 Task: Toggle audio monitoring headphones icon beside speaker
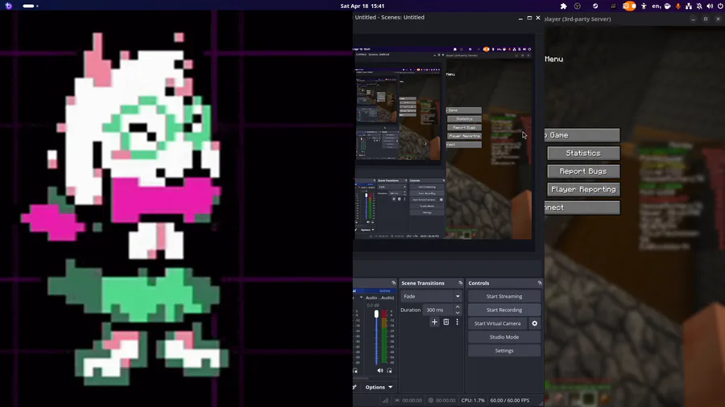point(389,371)
